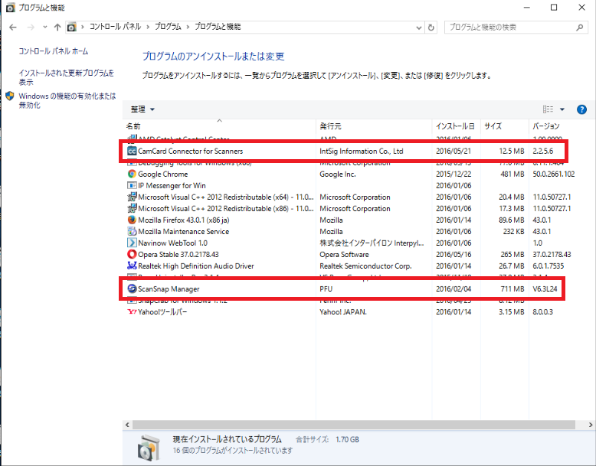Click the Back navigation arrow
Viewport: 596px width, 466px height.
click(13, 28)
